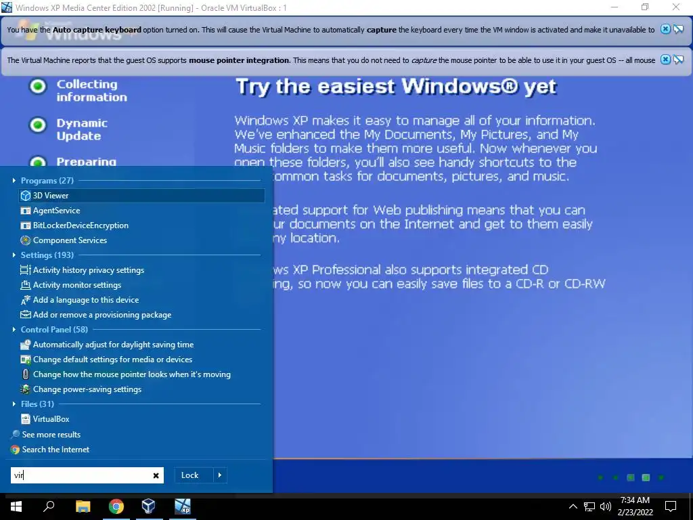Open the clock showing 7:34 AM
Image resolution: width=693 pixels, height=520 pixels.
pyautogui.click(x=635, y=506)
